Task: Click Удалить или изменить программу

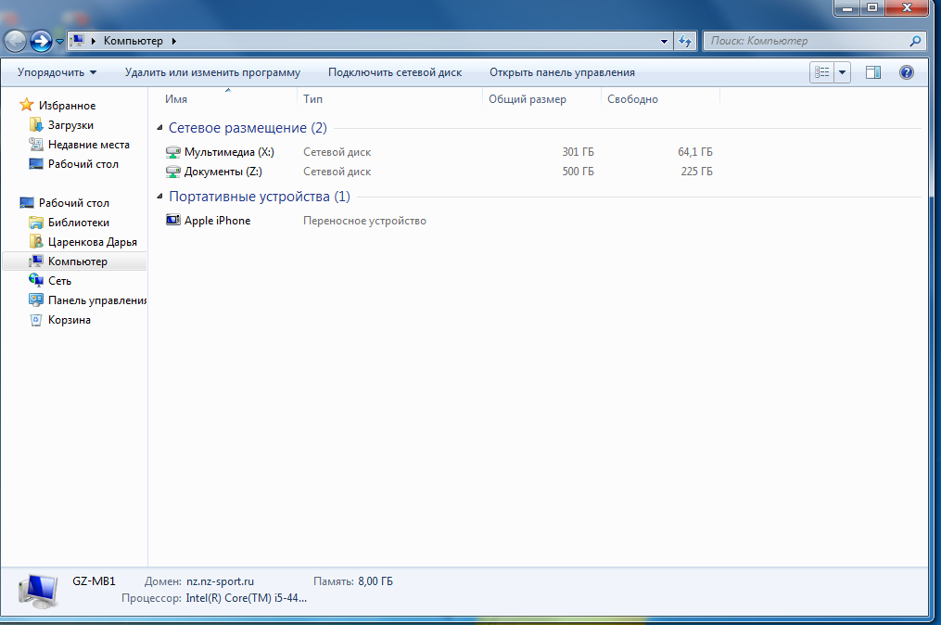Action: (x=212, y=72)
